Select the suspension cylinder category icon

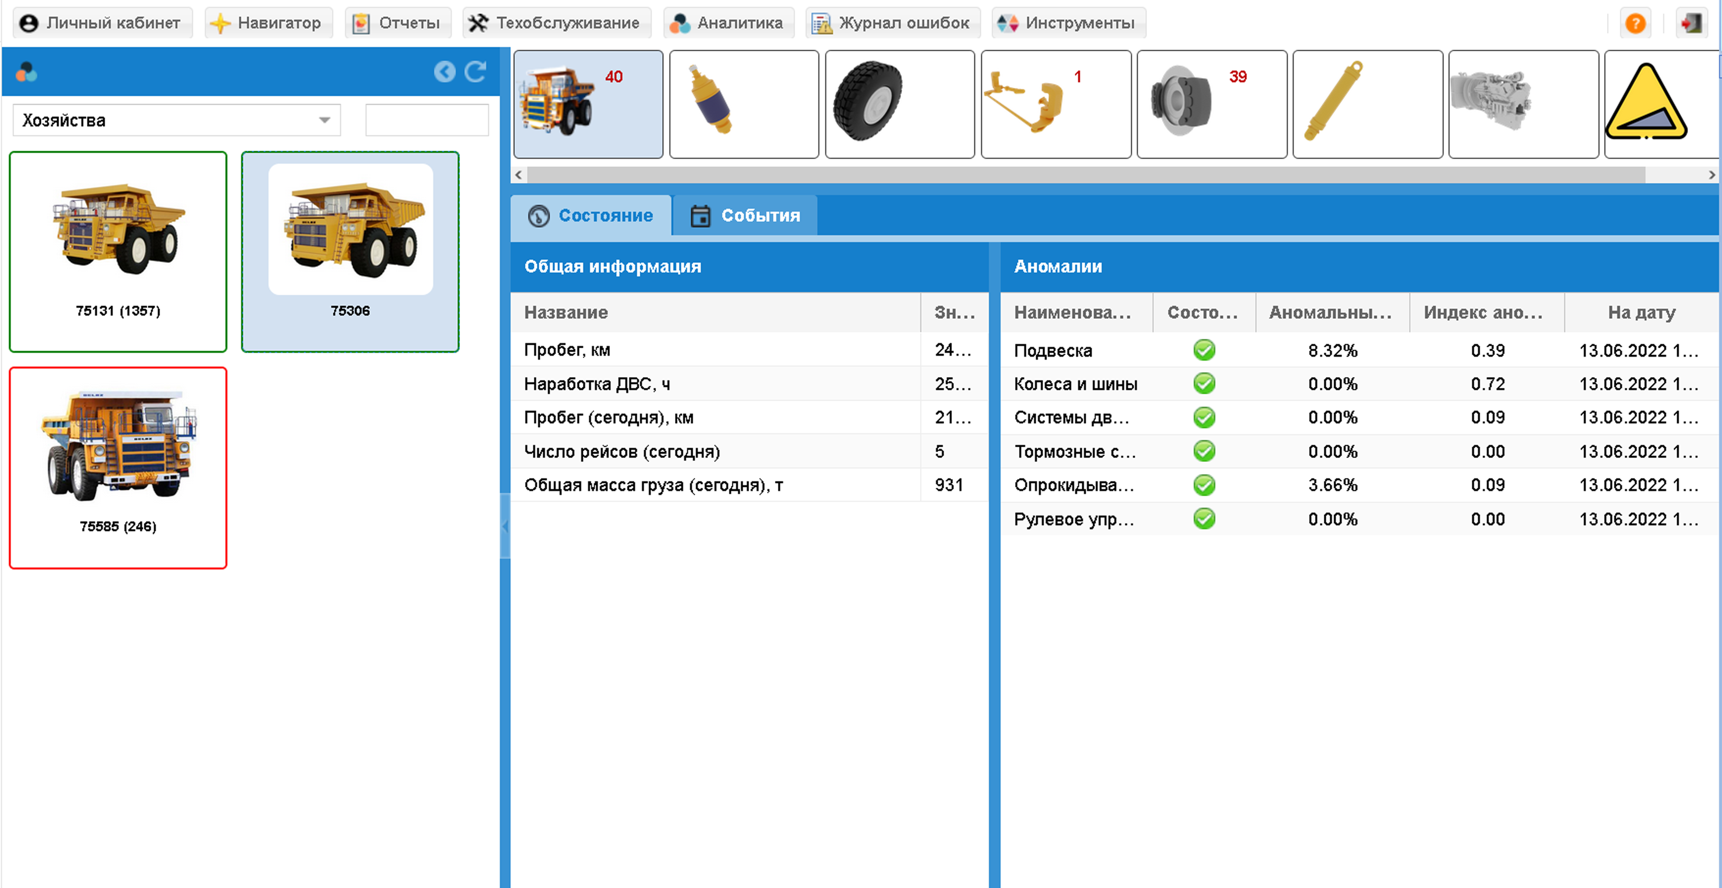click(744, 104)
